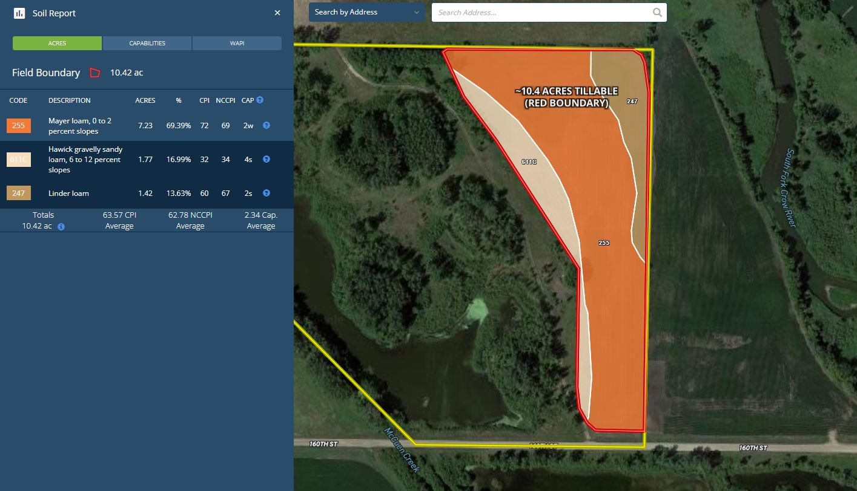Open the CAP column help icon

click(x=260, y=100)
